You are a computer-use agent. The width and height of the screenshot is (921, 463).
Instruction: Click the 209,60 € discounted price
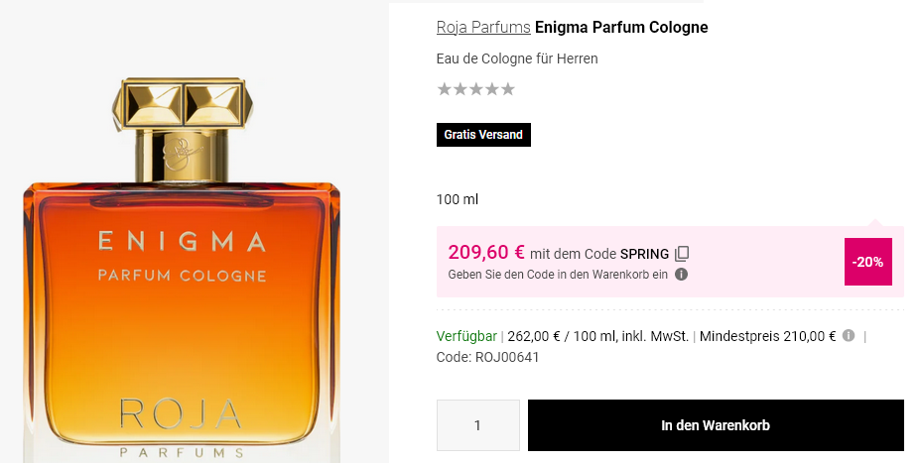[486, 252]
